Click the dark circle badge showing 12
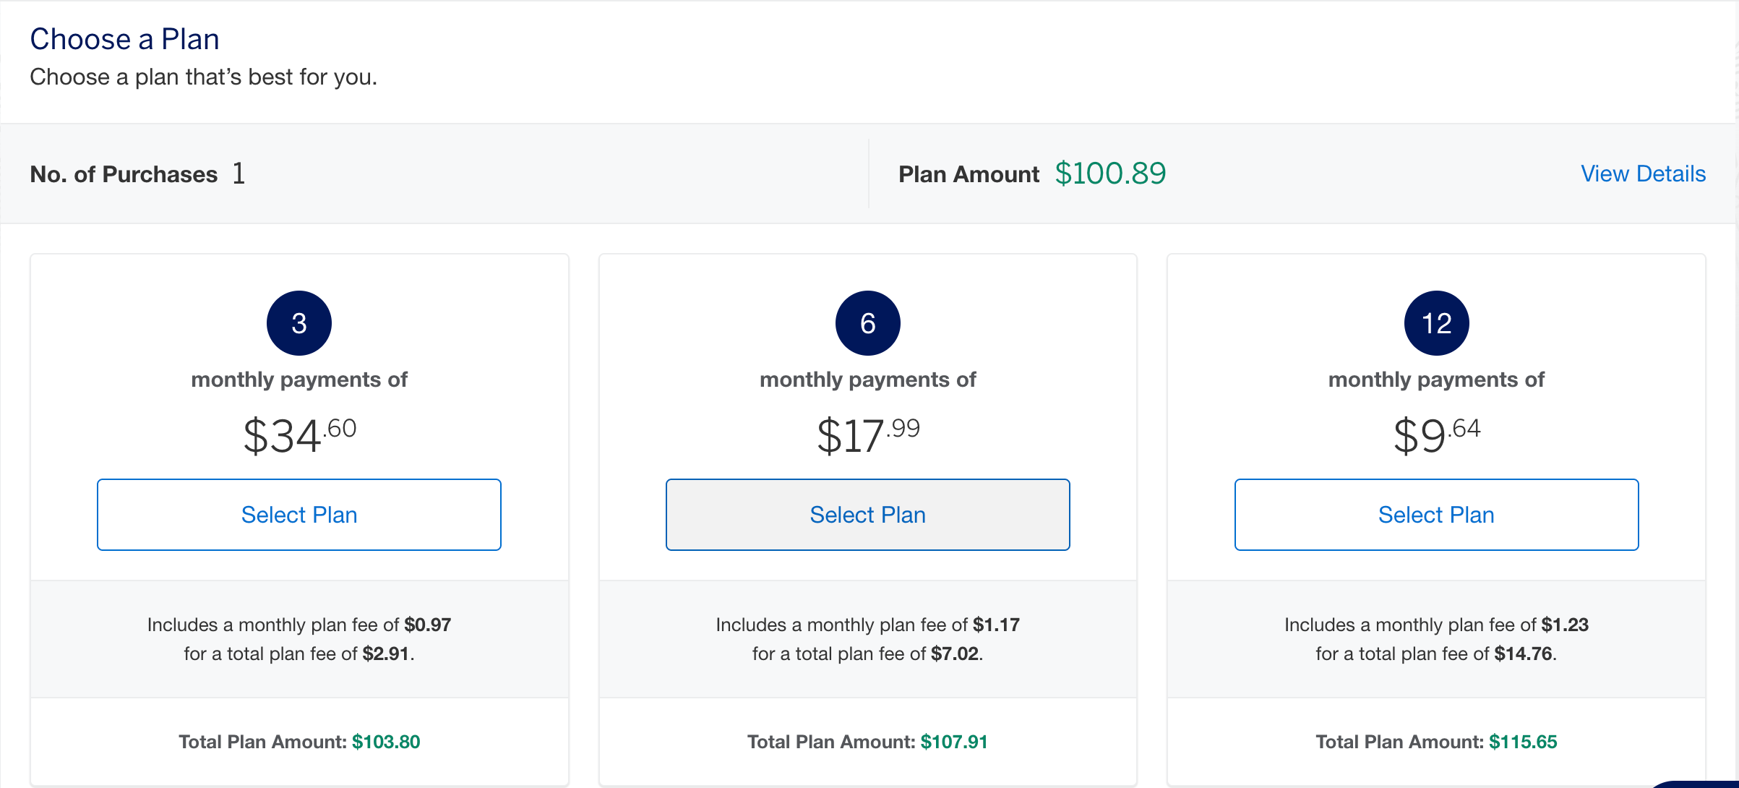The height and width of the screenshot is (788, 1739). [1436, 322]
